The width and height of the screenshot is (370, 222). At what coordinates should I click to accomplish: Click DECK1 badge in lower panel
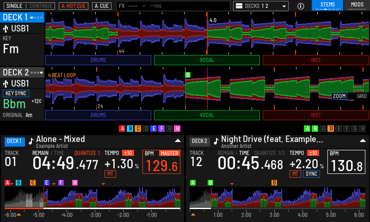click(x=14, y=142)
